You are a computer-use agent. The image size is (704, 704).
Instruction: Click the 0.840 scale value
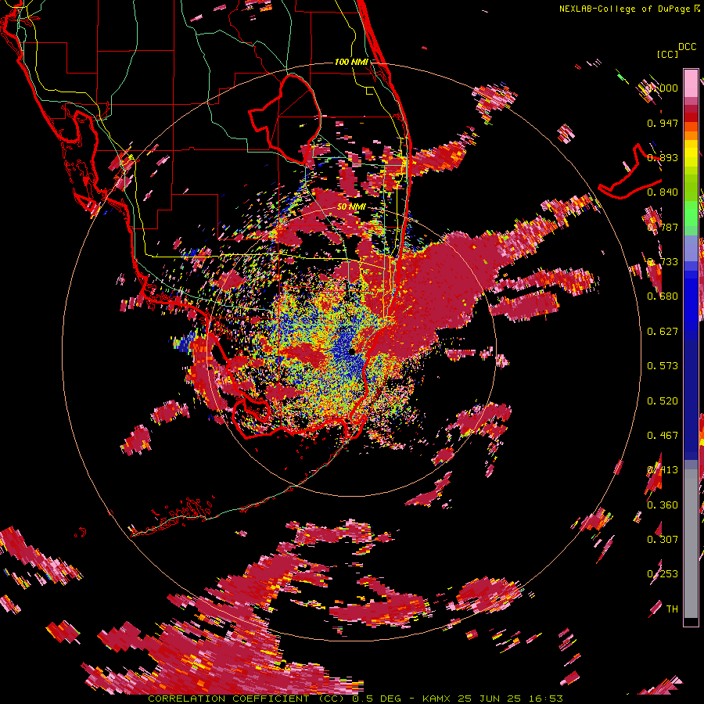point(663,192)
